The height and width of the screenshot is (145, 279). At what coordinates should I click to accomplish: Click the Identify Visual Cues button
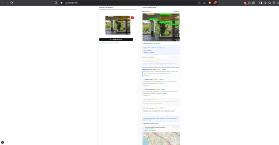(116, 40)
